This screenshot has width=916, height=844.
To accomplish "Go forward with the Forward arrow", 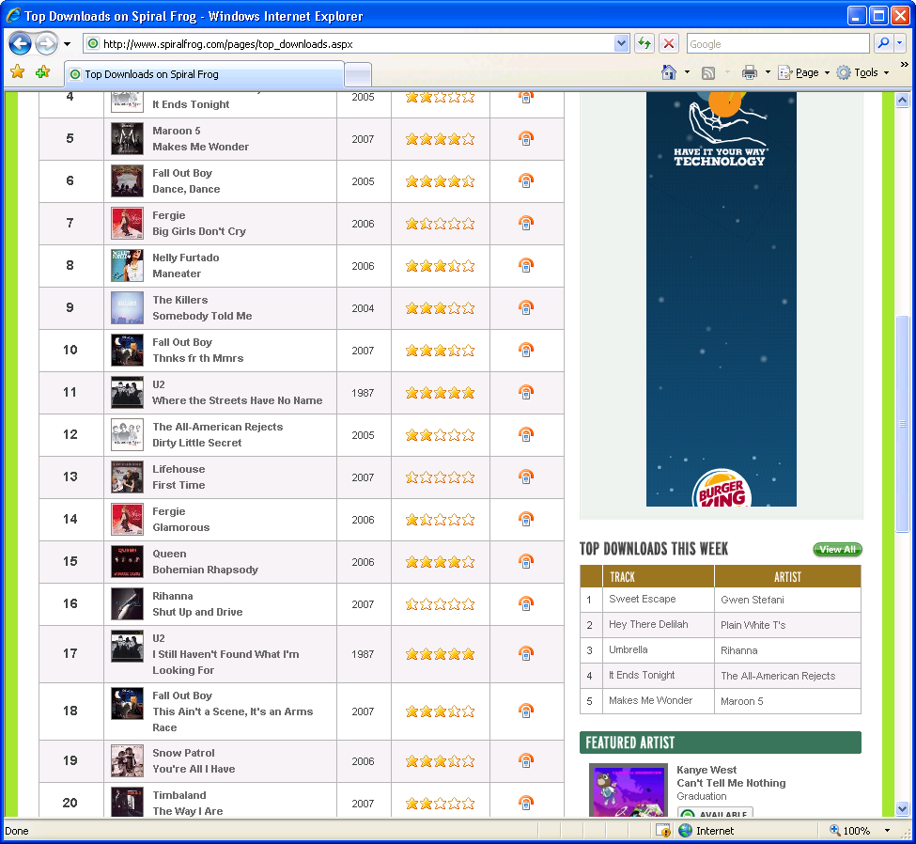I will (46, 44).
